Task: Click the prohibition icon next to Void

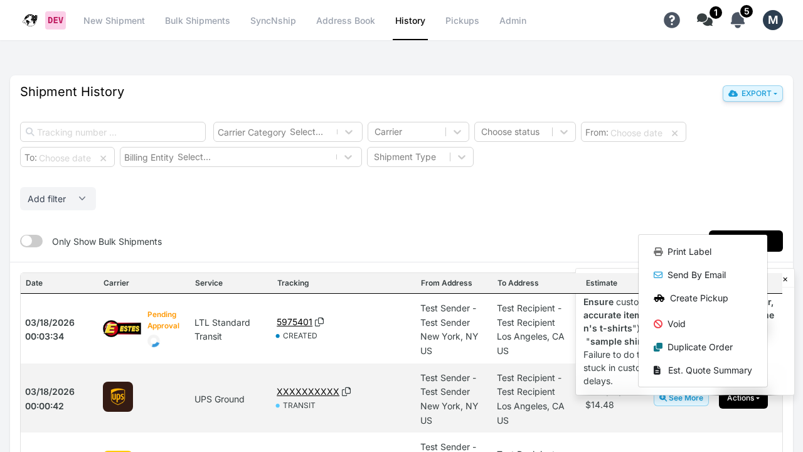Action: [x=657, y=323]
